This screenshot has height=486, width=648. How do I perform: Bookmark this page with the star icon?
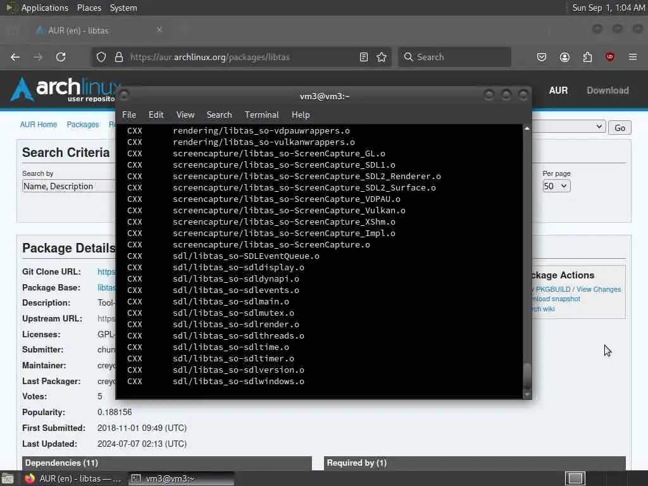(382, 57)
